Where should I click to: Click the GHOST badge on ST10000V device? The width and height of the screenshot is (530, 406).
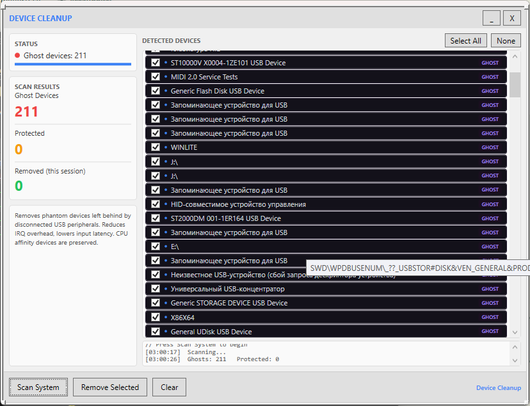click(x=490, y=63)
